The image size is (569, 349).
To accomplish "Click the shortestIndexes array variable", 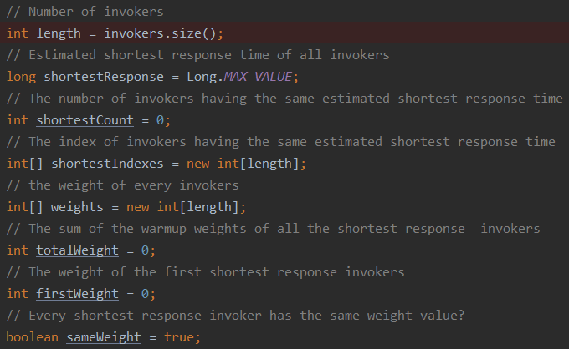I will point(107,164).
